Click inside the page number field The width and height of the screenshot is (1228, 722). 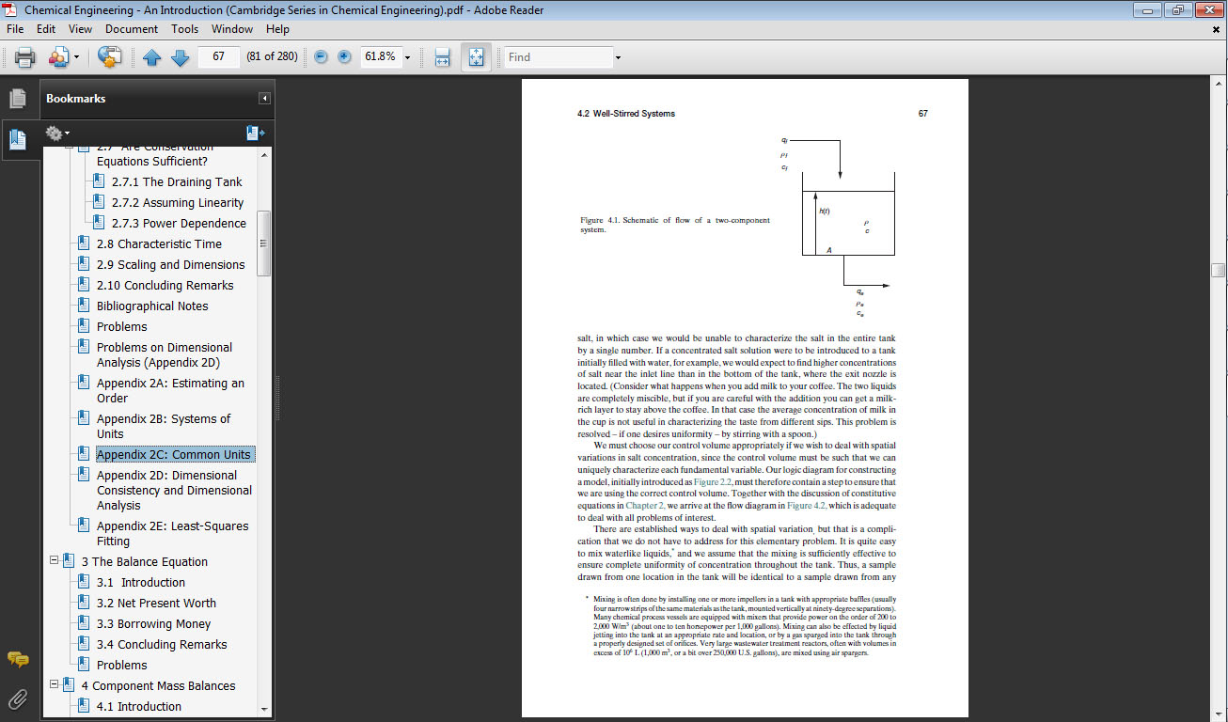(x=217, y=56)
